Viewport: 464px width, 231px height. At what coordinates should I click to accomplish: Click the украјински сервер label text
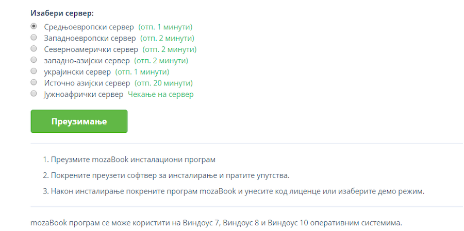coord(77,72)
